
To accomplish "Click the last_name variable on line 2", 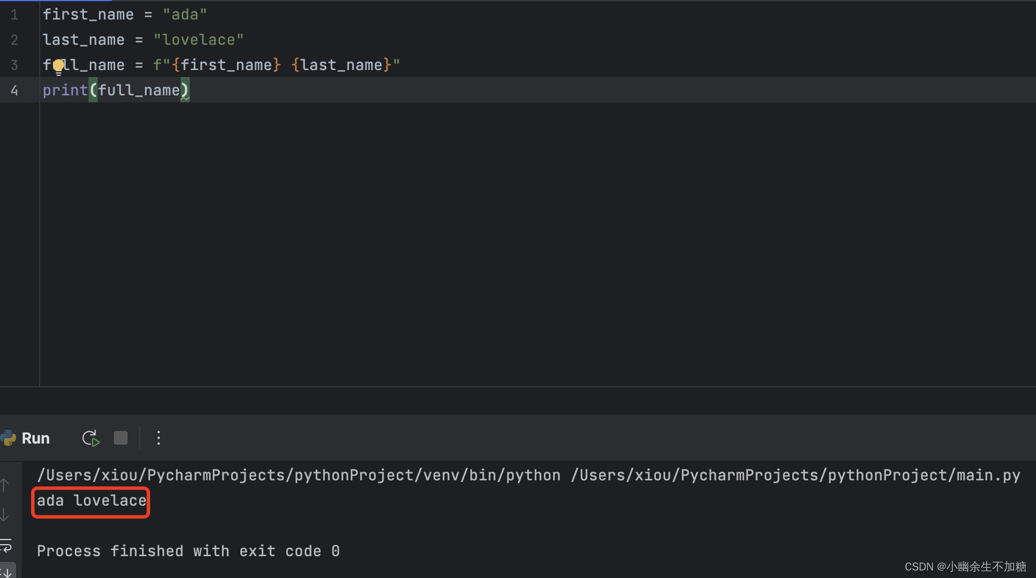I will (83, 40).
